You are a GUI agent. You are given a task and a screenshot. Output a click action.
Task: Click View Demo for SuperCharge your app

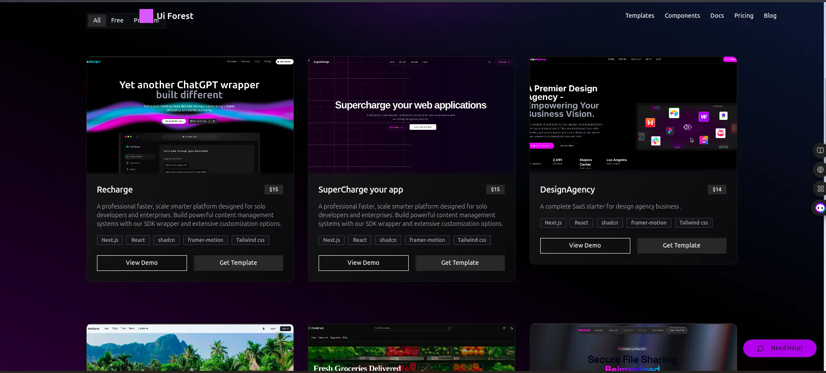(x=363, y=263)
